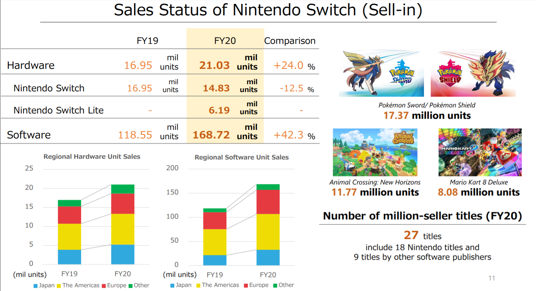Click the Pokémon Sword cover image
This screenshot has height=291, width=536.
coord(381,73)
